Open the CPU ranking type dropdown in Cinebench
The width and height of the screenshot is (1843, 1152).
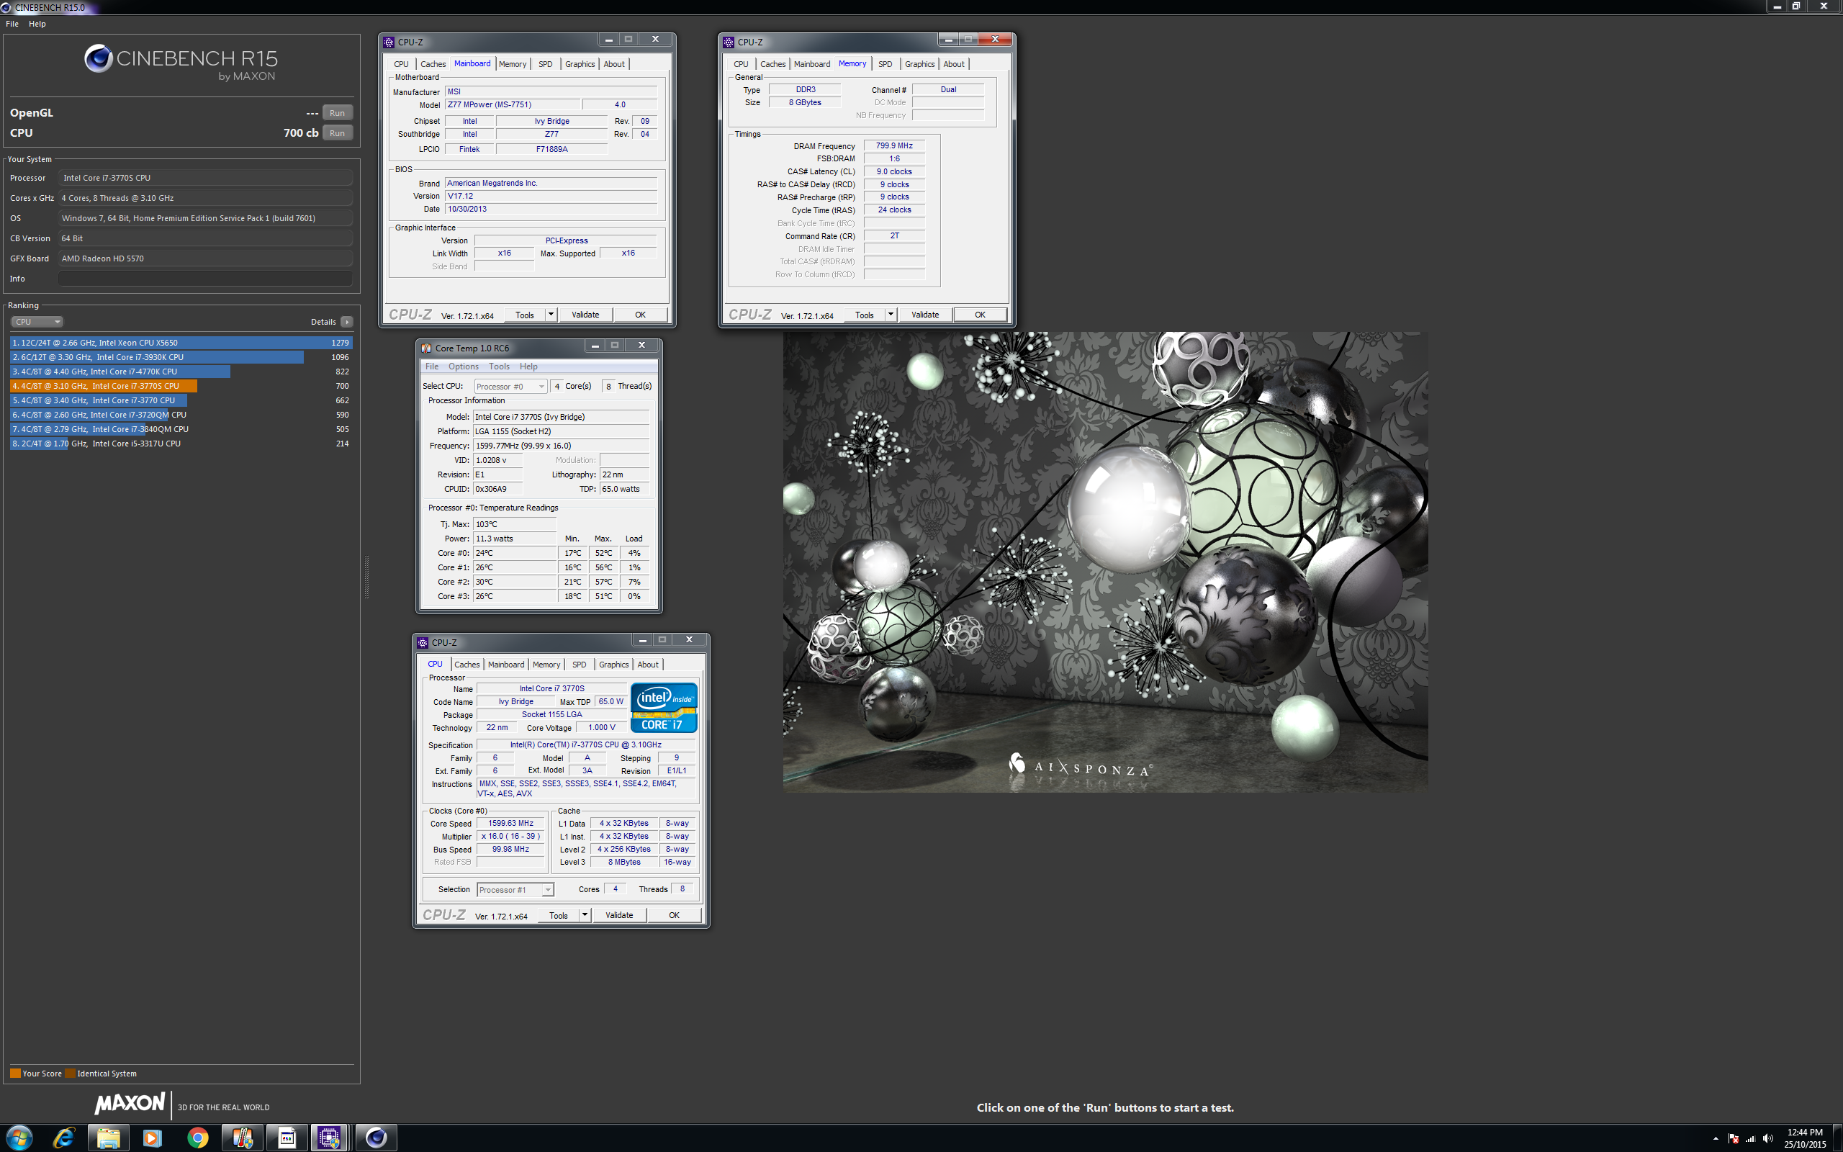tap(37, 322)
